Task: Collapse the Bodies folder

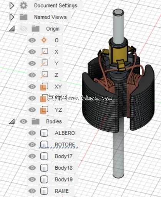Action: click(12, 121)
